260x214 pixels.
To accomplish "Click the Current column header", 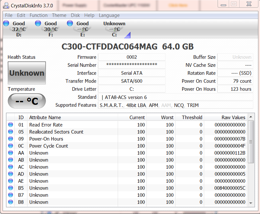I will click(132, 117).
